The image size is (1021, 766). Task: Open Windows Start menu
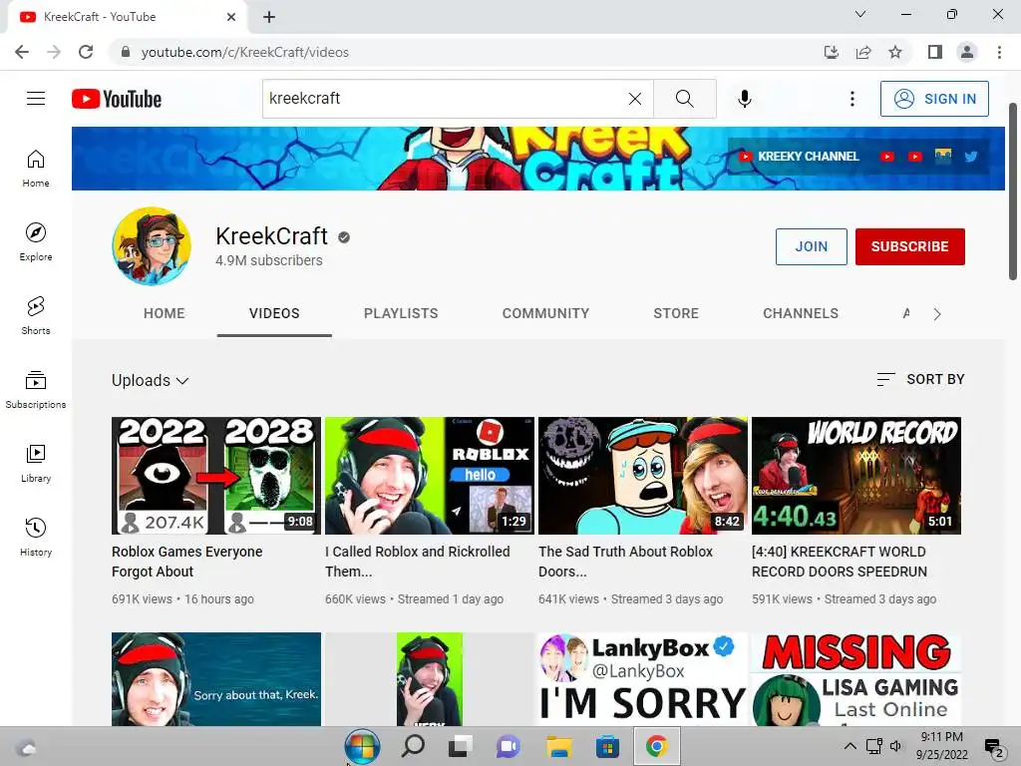362,746
